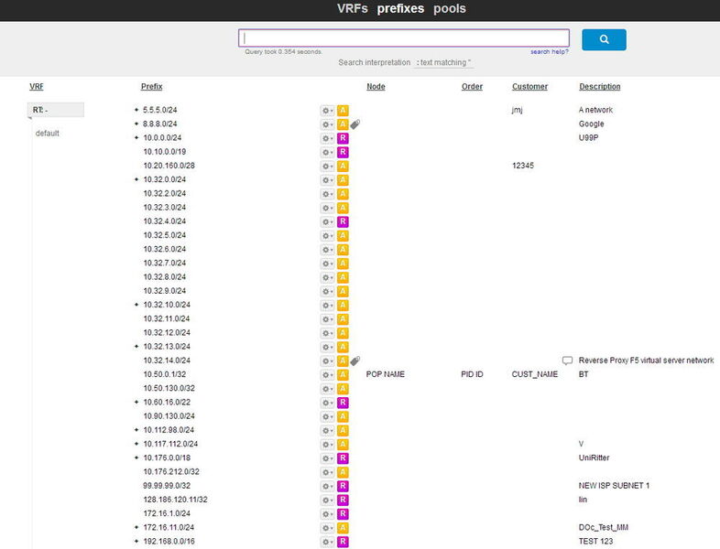This screenshot has height=549, width=720.
Task: Click the customer value 12345
Action: click(x=522, y=166)
